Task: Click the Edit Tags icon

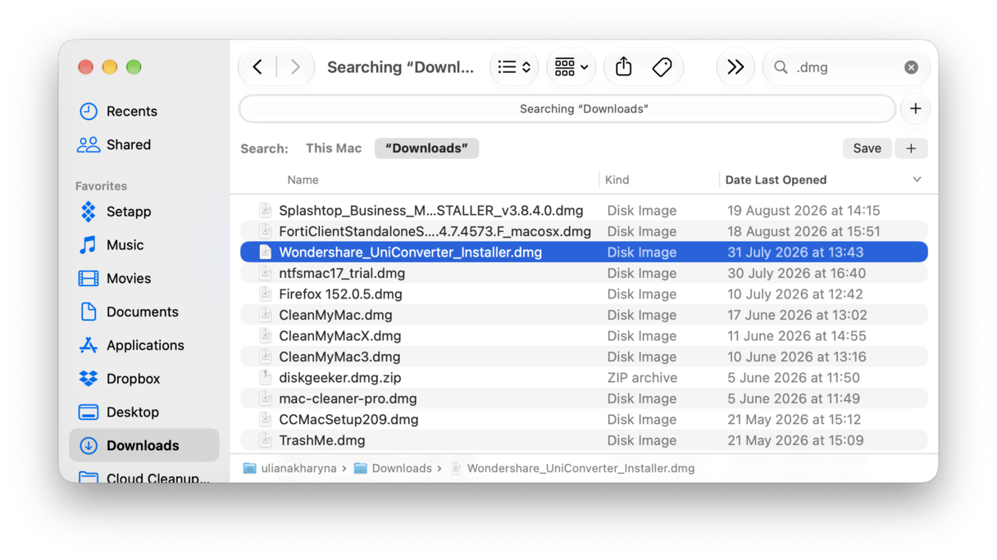Action: click(x=662, y=67)
